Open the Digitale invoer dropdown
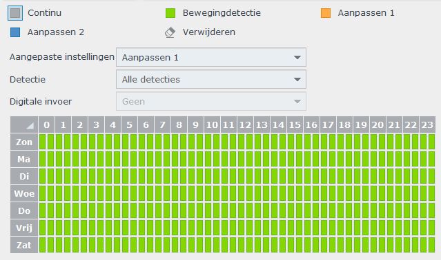Image resolution: width=441 pixels, height=260 pixels. pyautogui.click(x=211, y=101)
